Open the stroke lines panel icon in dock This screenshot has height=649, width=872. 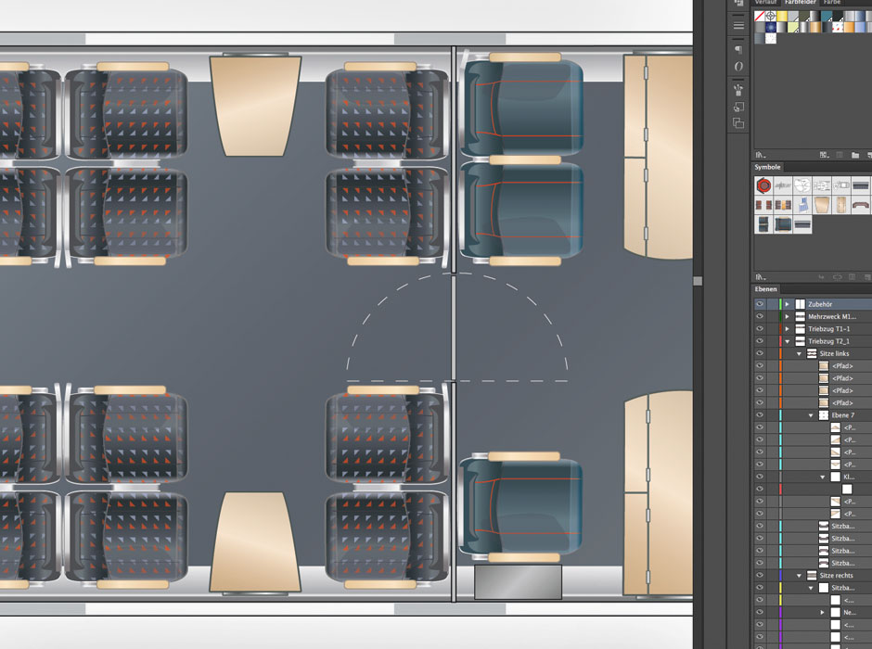(x=738, y=25)
